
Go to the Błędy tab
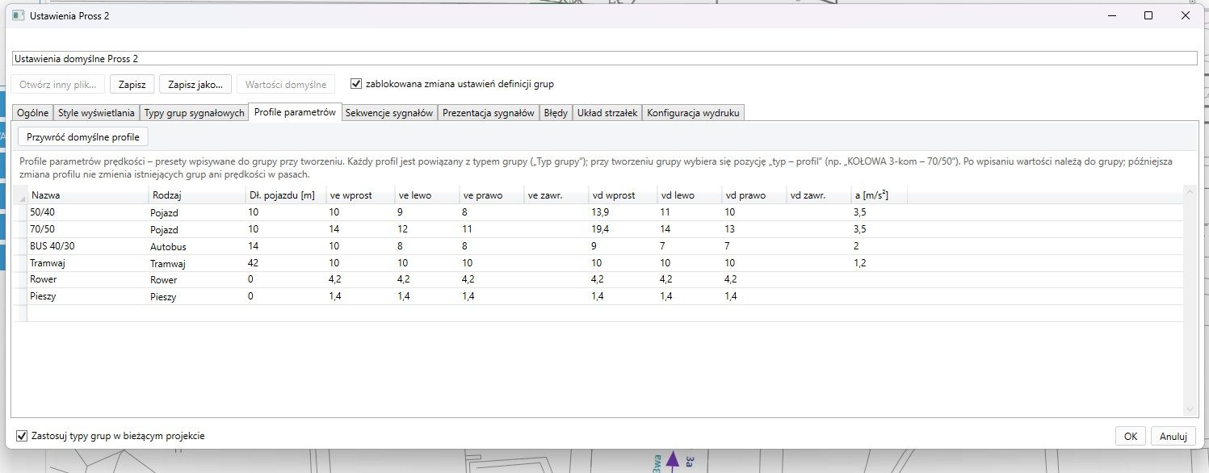coord(556,113)
